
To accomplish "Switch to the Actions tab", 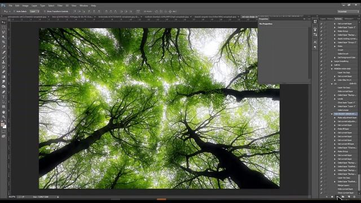I will pos(338,19).
